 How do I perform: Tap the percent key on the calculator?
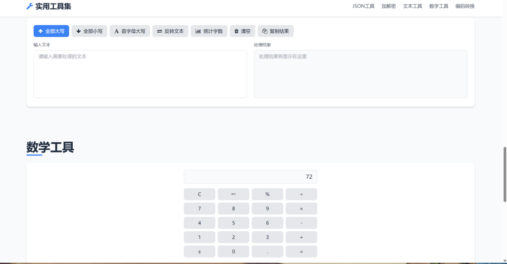click(x=267, y=194)
